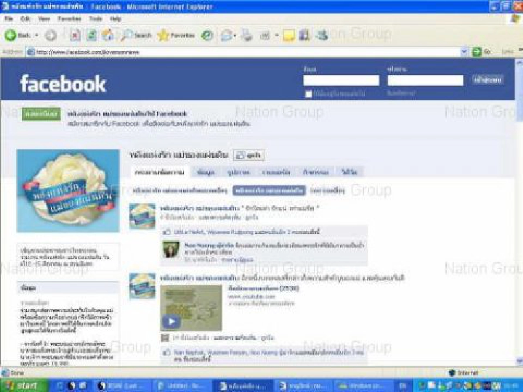Open the Tools menu
Image resolution: width=523 pixels, height=392 pixels.
click(95, 19)
